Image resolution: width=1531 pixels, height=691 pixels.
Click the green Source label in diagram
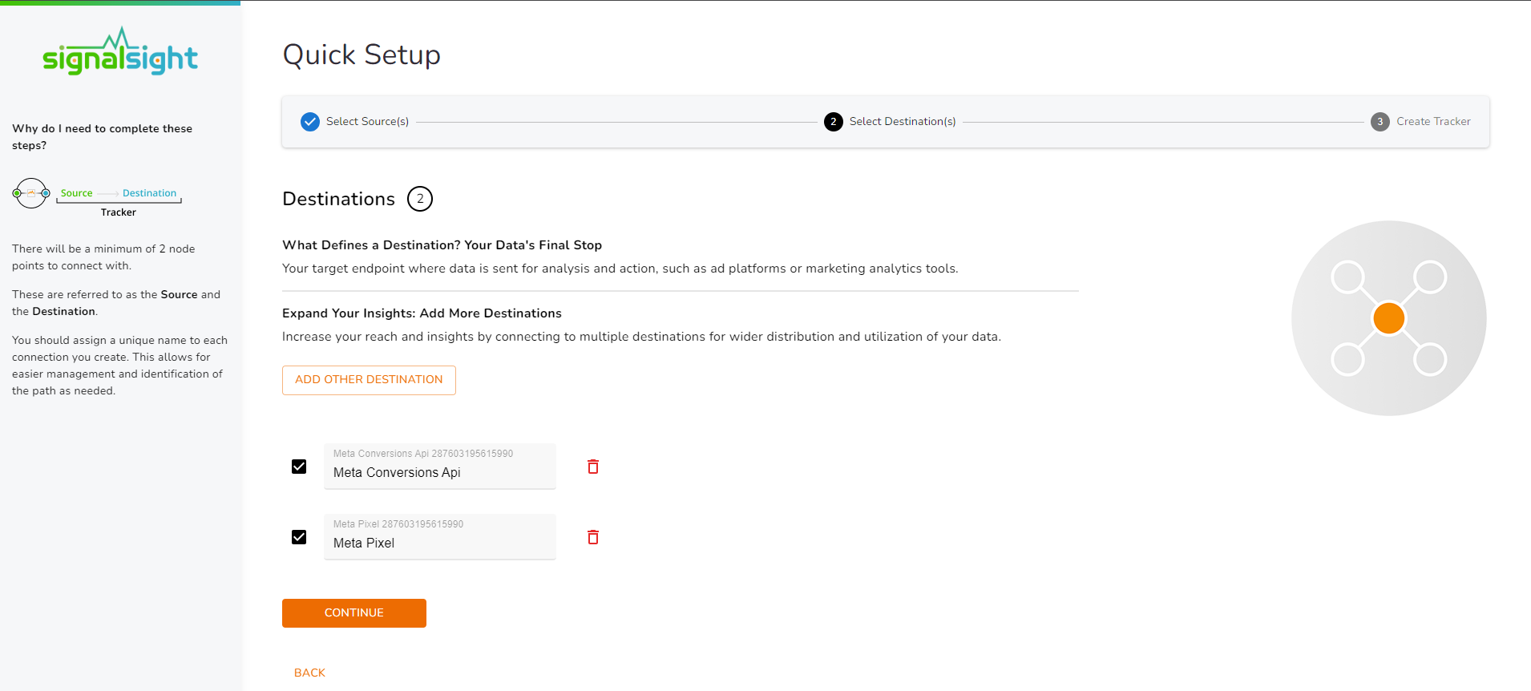pyautogui.click(x=77, y=193)
